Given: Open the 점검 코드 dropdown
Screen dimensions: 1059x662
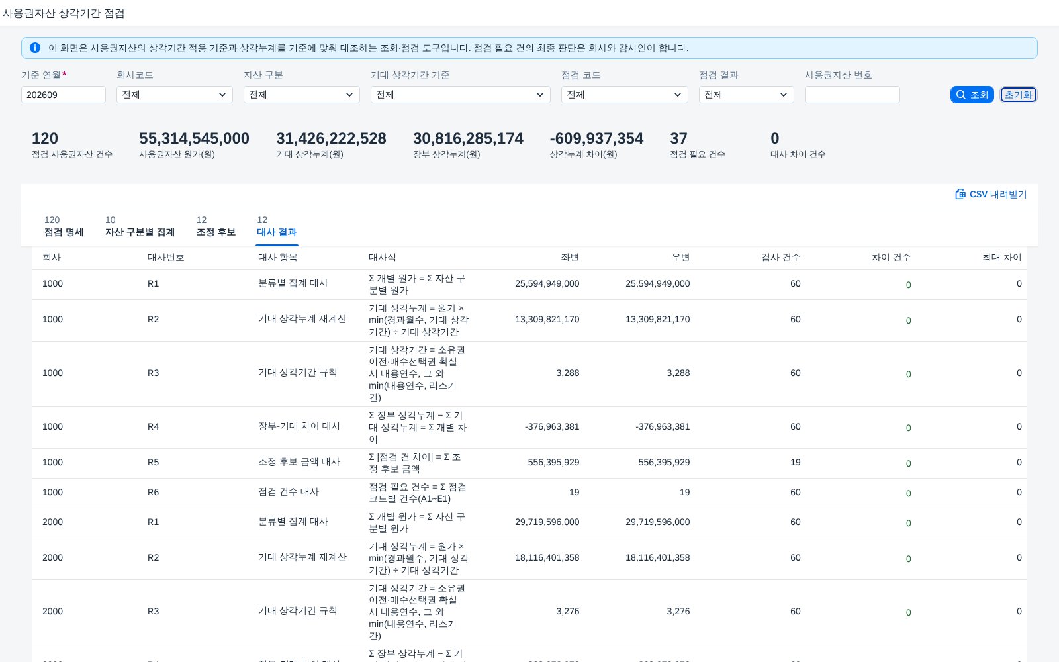Looking at the screenshot, I should pyautogui.click(x=625, y=95).
